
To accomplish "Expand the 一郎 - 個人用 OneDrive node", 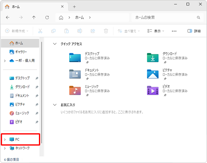I will coord(5,61).
